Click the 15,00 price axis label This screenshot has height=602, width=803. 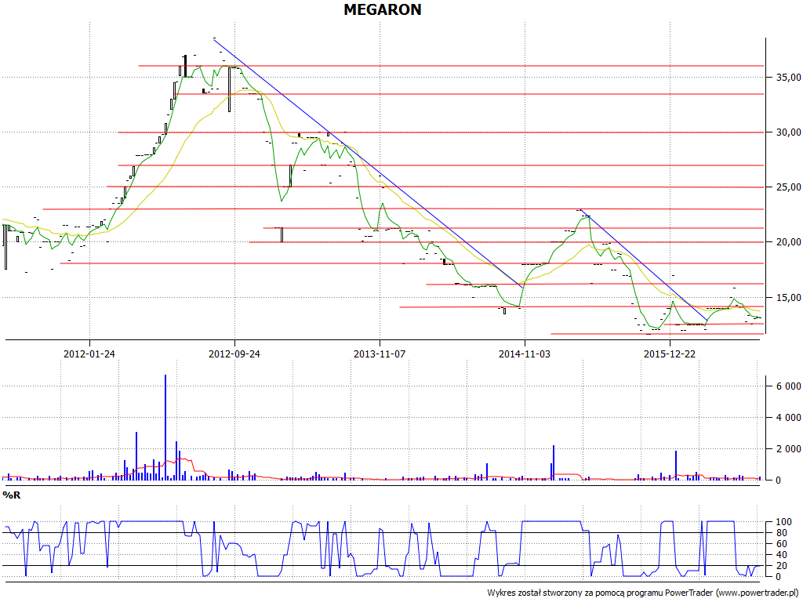coord(787,297)
